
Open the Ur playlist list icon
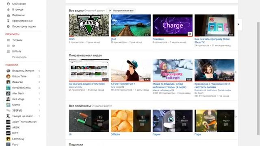click(8, 46)
